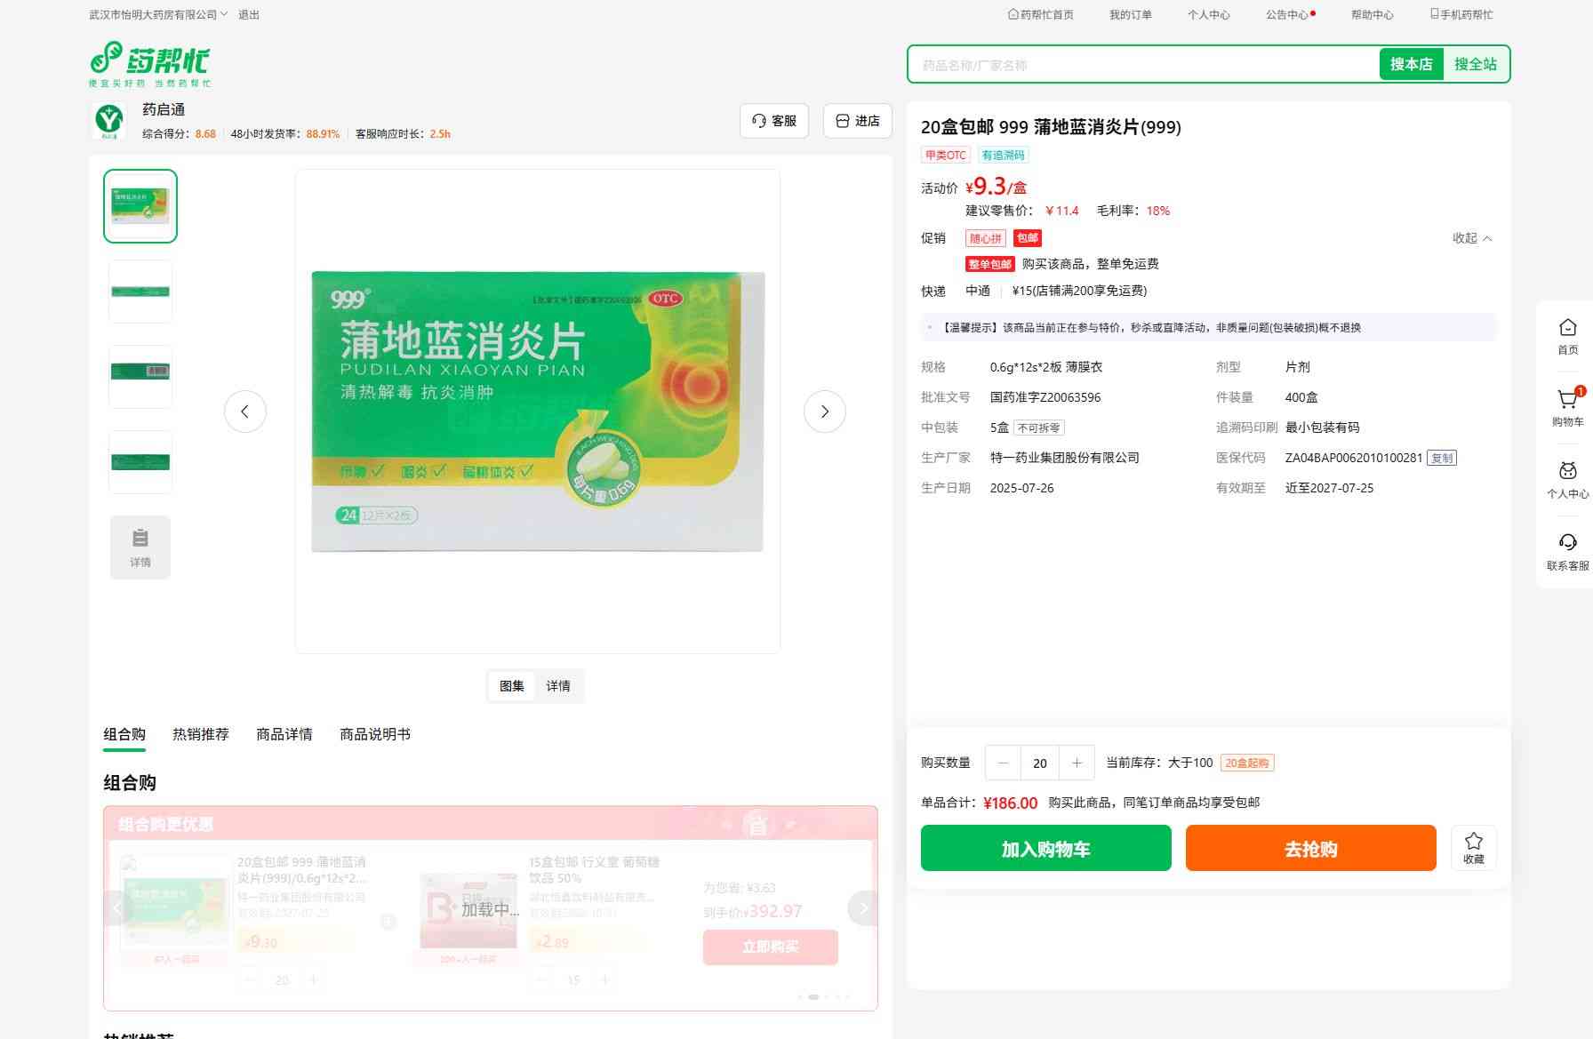Open personal center from right sidebar
1593x1039 pixels.
click(1567, 472)
